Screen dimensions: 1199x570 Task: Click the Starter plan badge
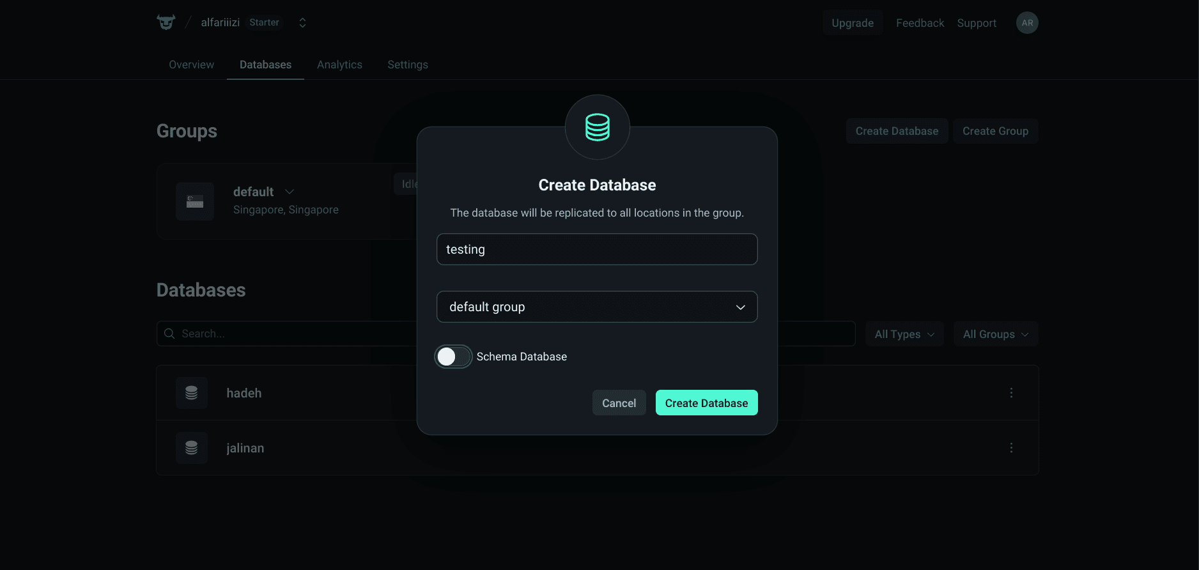click(x=265, y=22)
